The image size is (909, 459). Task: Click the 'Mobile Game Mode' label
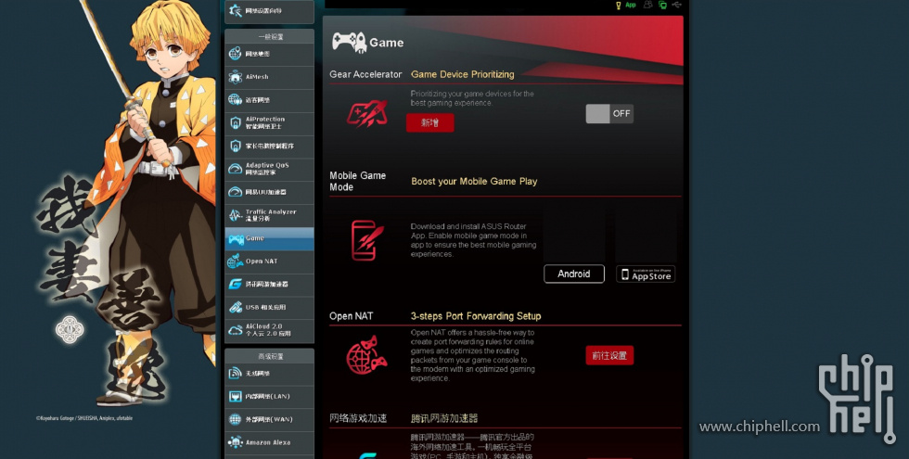click(x=358, y=181)
